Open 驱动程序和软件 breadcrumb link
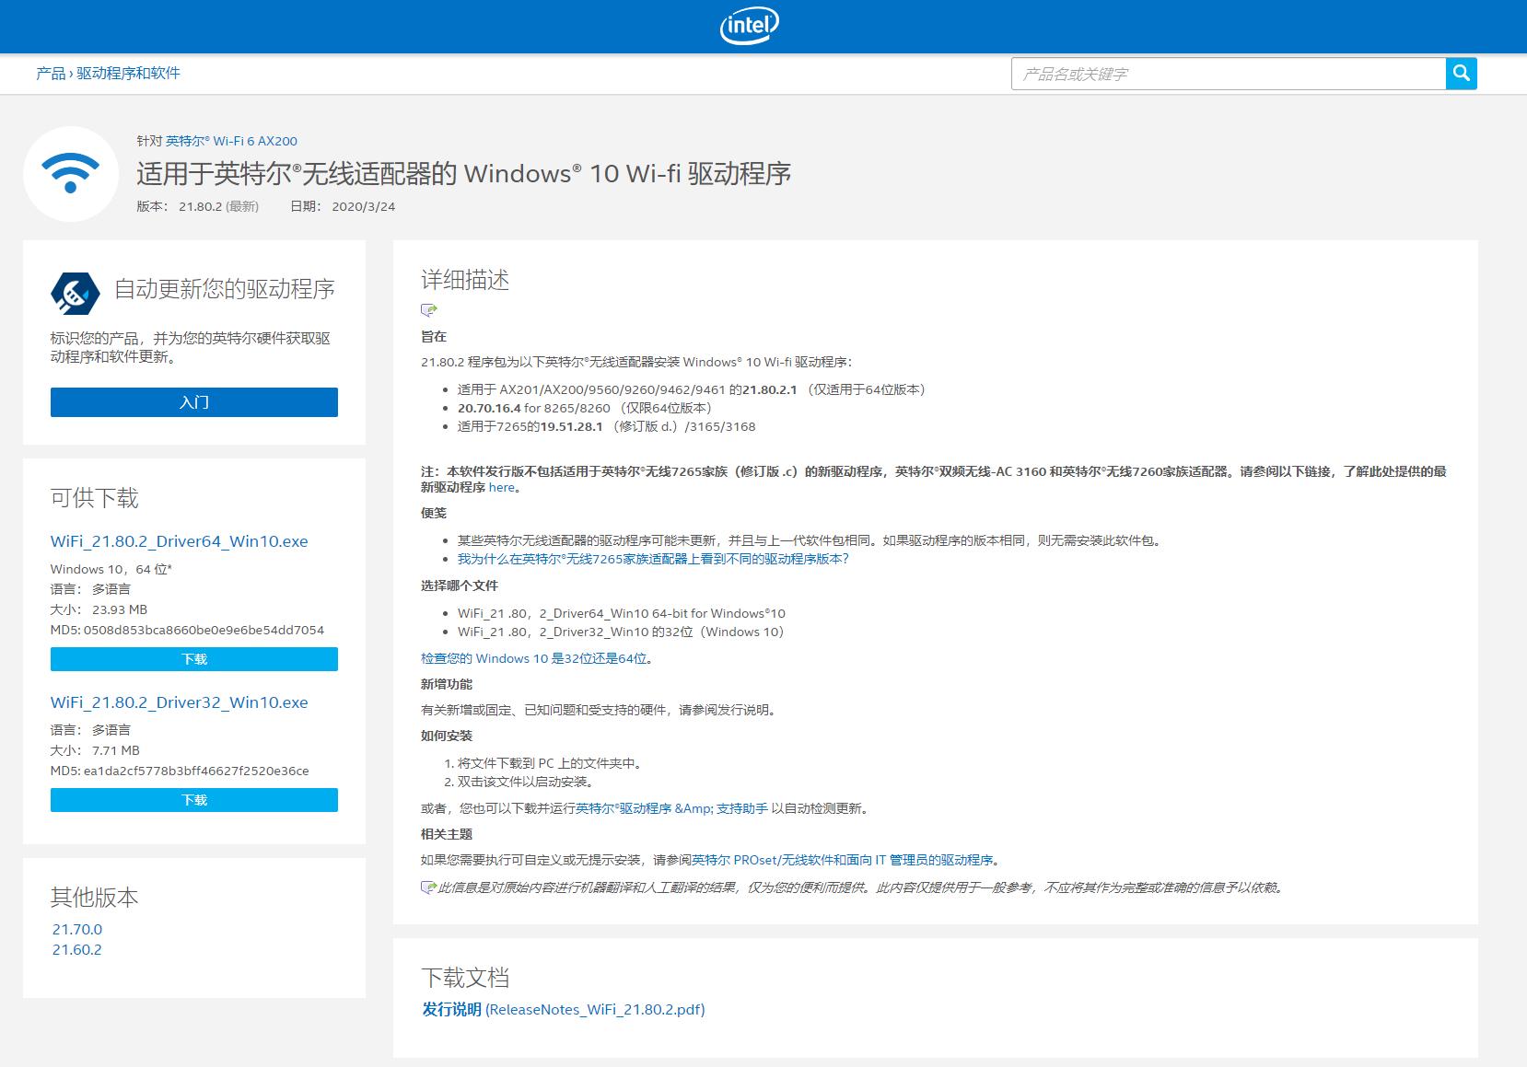1527x1067 pixels. coord(128,74)
